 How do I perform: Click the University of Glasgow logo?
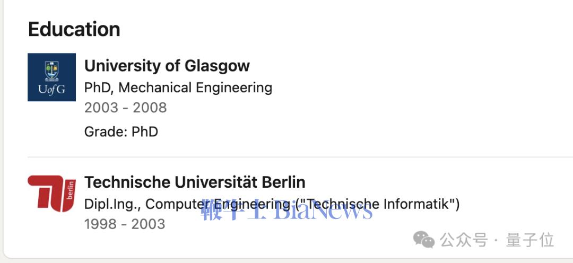pos(51,77)
